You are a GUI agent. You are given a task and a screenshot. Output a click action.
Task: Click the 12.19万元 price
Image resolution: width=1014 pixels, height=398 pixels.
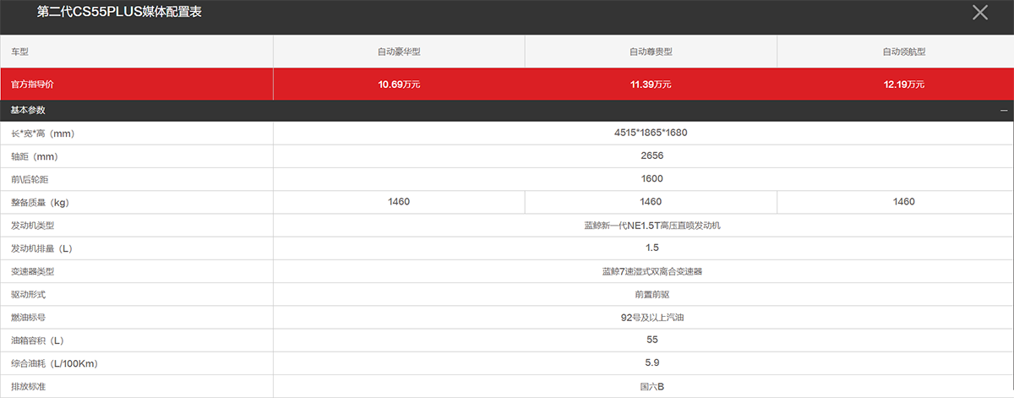904,85
